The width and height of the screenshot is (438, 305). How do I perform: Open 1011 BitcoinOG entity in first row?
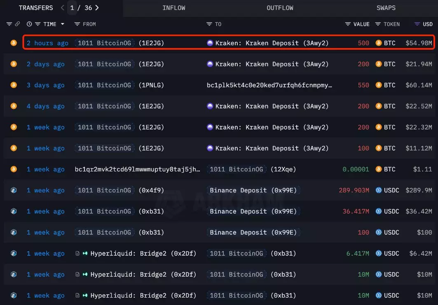click(104, 43)
